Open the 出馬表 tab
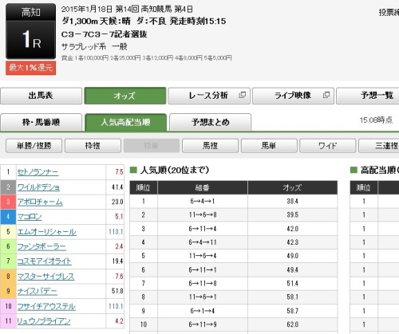Viewport: 399px width, 334px height. 41,96
